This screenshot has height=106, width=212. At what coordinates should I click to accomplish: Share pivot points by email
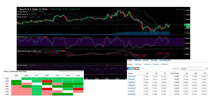coord(138,68)
